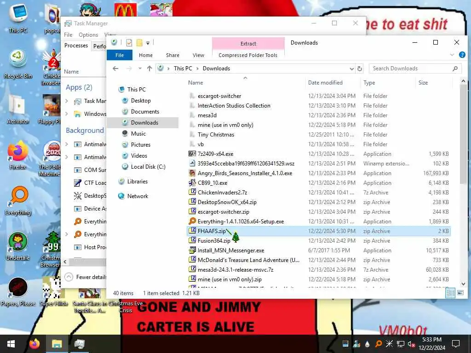Switch to the Home ribbon tab
Image resolution: width=471 pixels, height=353 pixels.
pyautogui.click(x=146, y=55)
